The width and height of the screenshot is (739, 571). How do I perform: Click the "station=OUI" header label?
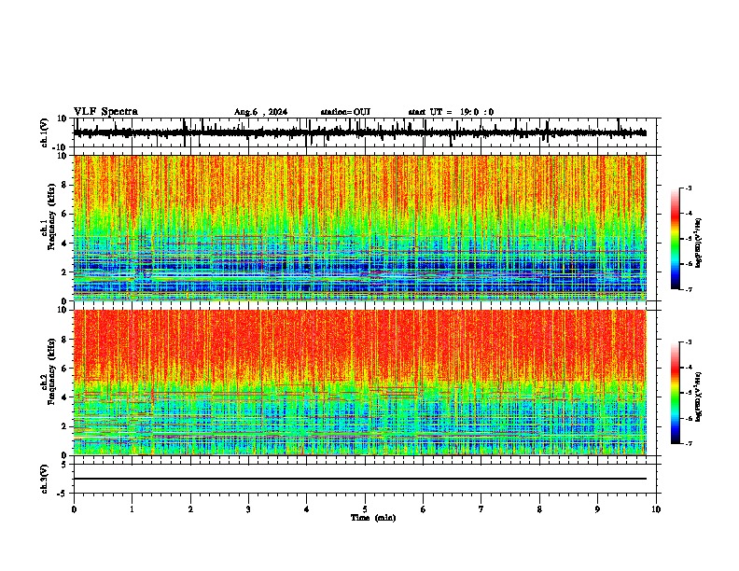tap(345, 112)
